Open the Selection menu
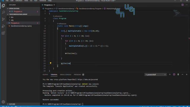The width and height of the screenshot is (190, 107). [19, 1]
